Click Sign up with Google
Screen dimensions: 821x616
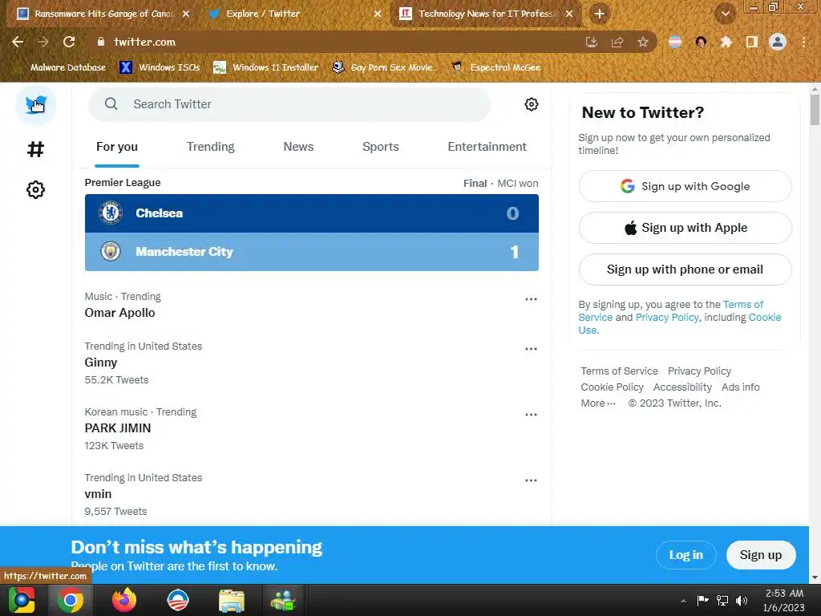pos(685,186)
